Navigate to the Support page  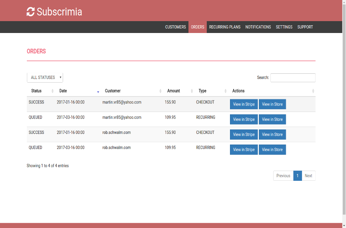(305, 27)
